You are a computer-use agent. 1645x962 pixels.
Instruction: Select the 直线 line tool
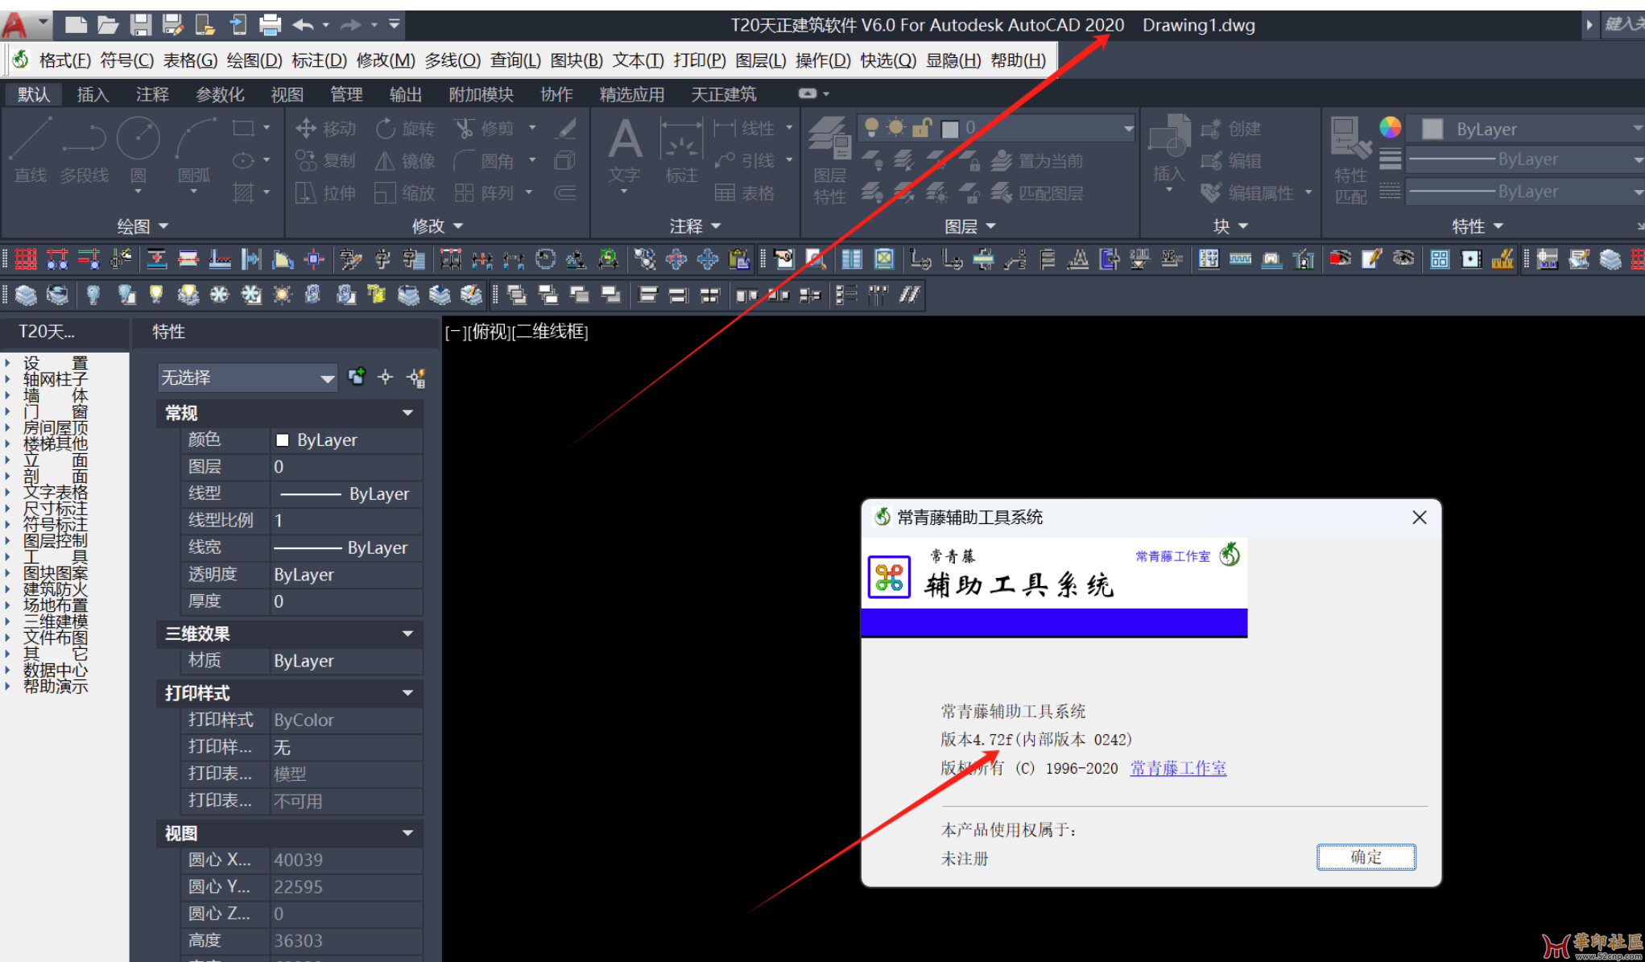tap(31, 151)
